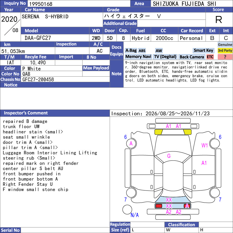Click the Personal car record value
This screenshot has height=233, width=233.
point(191,38)
